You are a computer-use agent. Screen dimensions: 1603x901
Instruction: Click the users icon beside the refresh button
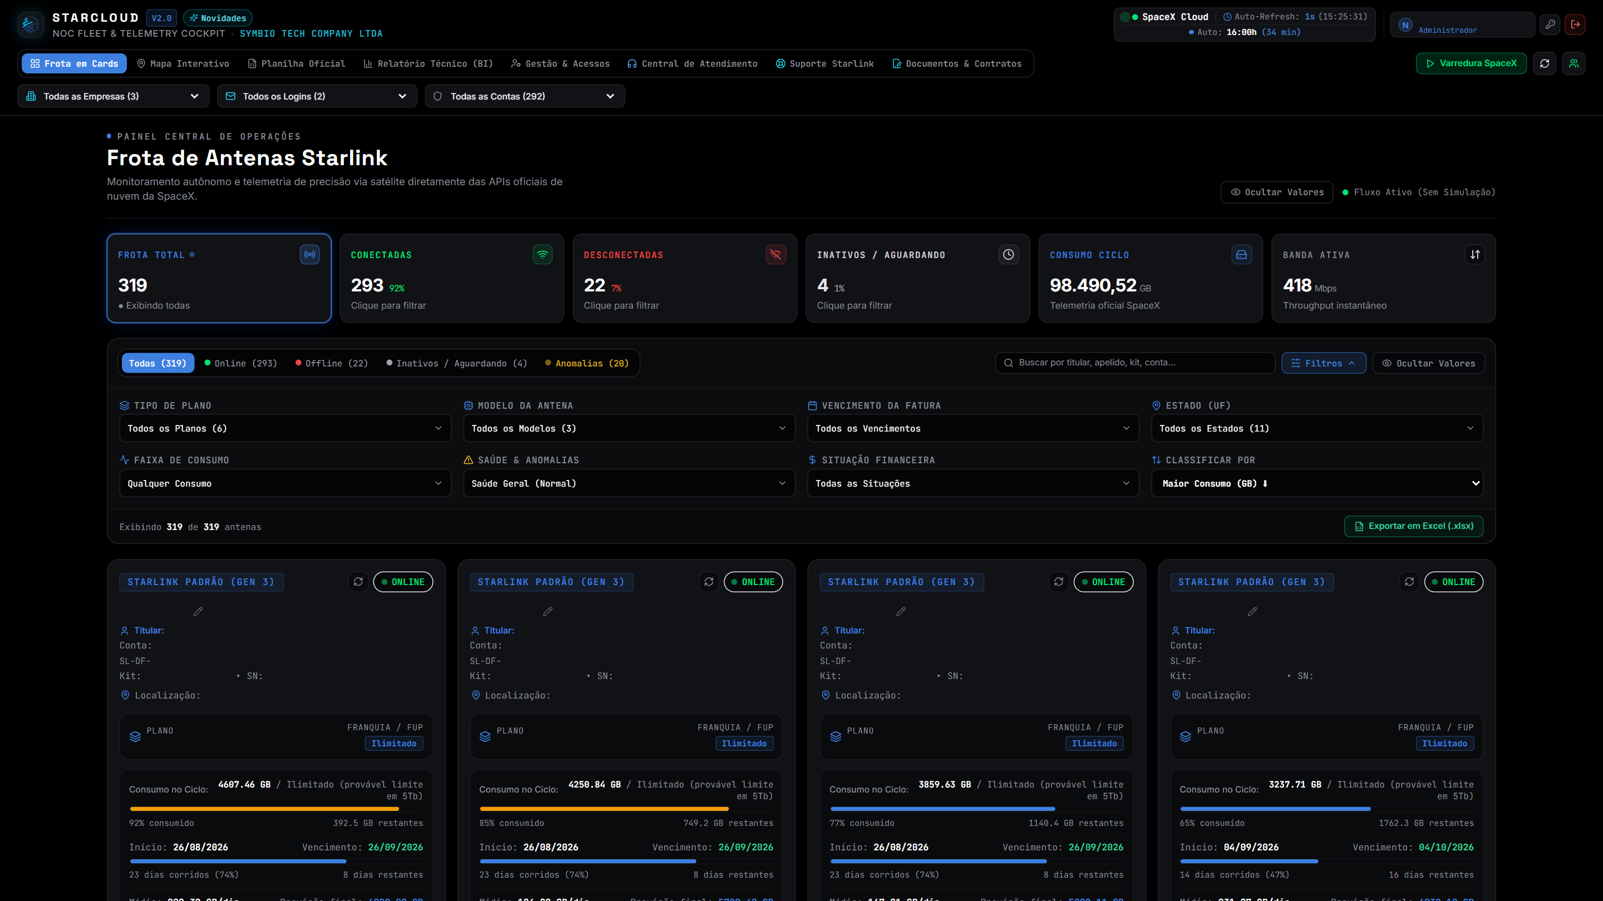pos(1574,63)
